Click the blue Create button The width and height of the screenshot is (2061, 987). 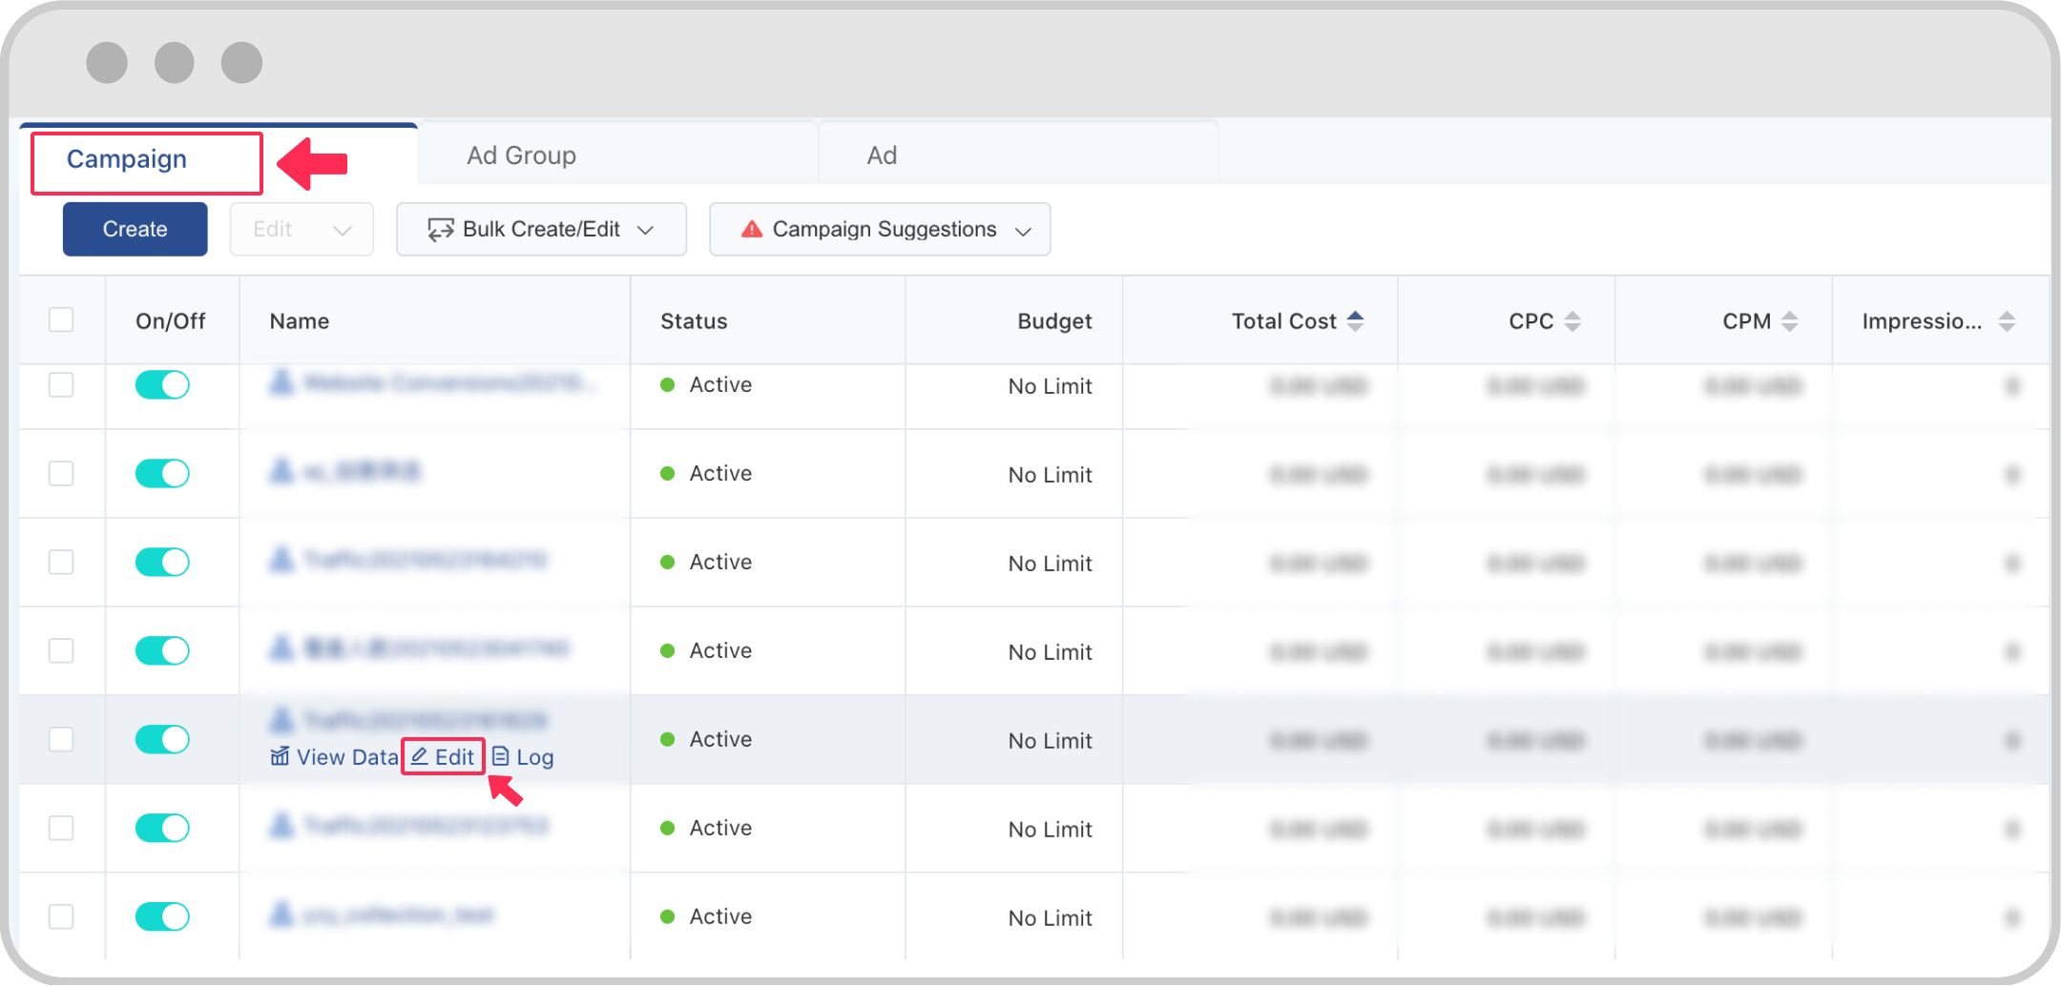point(135,229)
